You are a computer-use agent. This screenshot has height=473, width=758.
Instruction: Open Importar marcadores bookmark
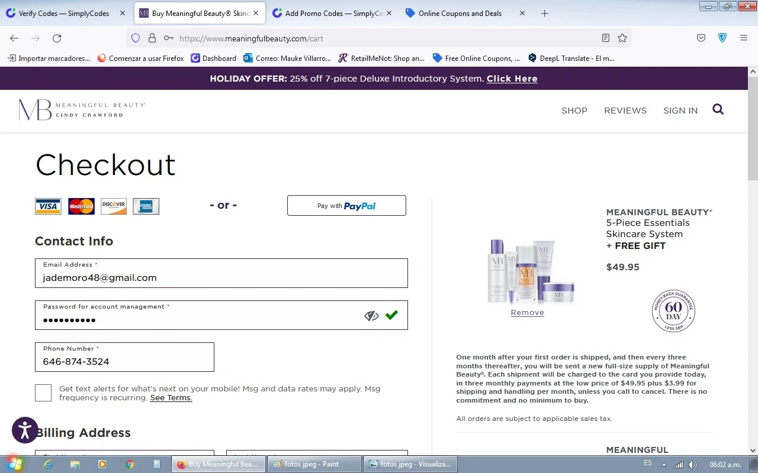coord(49,58)
